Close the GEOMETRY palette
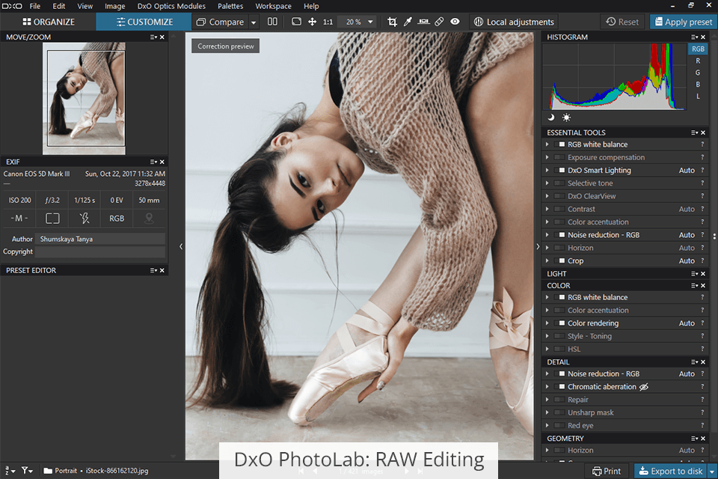 coord(703,439)
